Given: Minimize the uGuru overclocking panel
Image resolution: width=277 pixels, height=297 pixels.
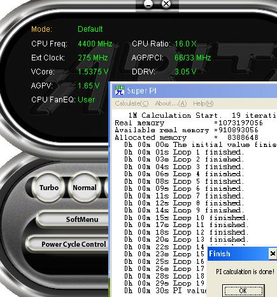Looking at the screenshot, I should click(x=148, y=4).
